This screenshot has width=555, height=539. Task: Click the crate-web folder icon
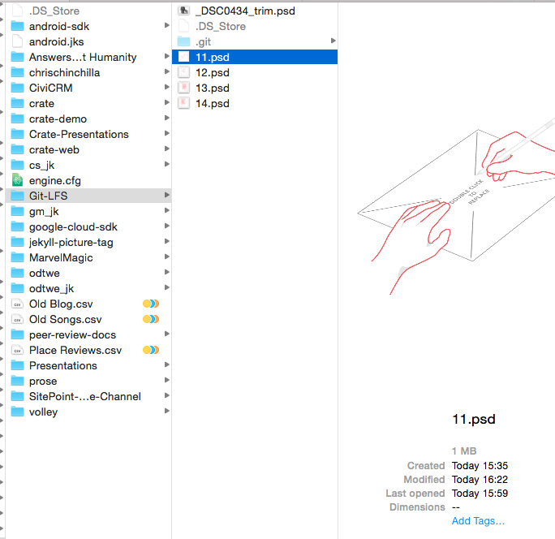point(17,149)
